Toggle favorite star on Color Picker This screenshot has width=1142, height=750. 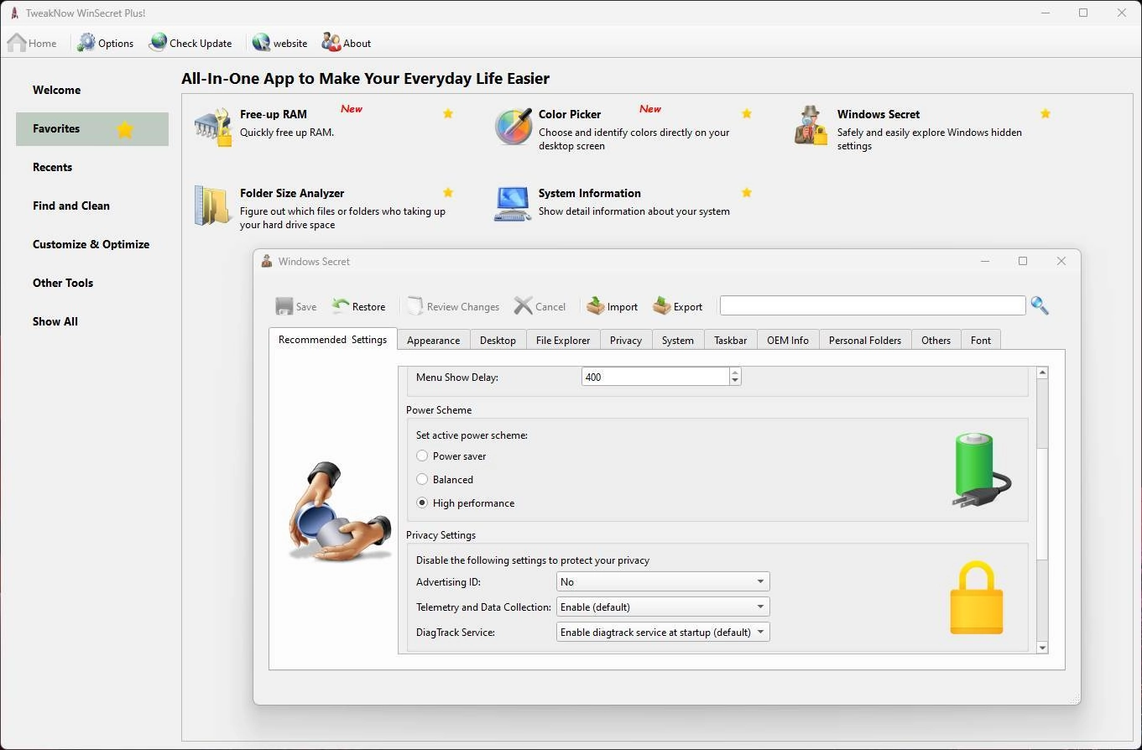(747, 113)
